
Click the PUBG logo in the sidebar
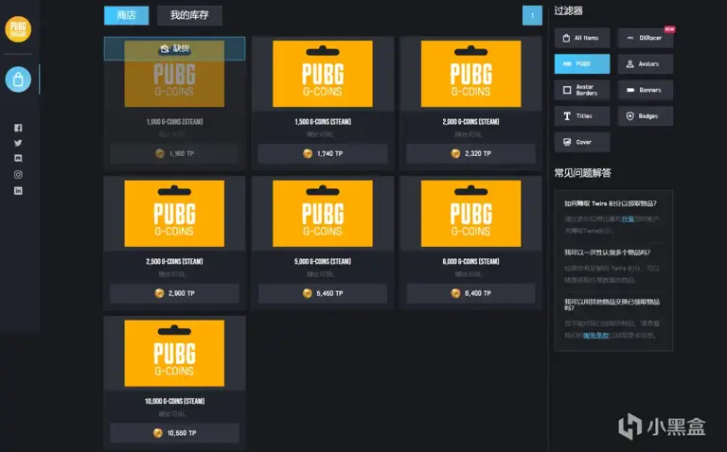pyautogui.click(x=18, y=29)
